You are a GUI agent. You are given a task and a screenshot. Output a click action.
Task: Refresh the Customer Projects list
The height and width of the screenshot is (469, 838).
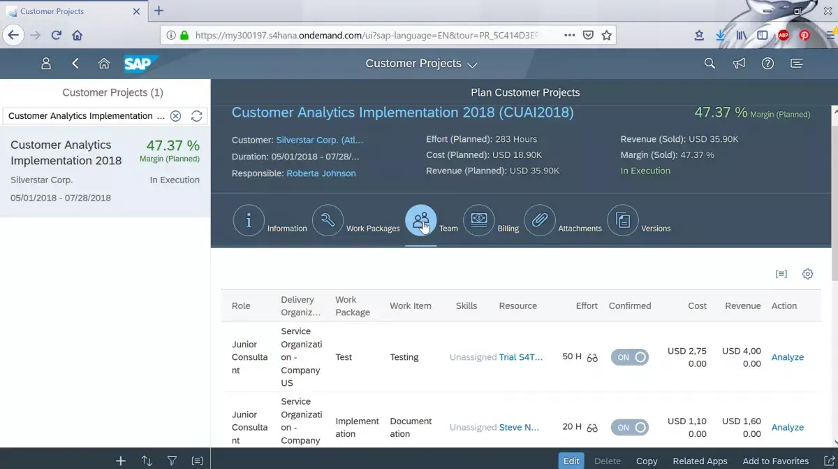pyautogui.click(x=197, y=116)
